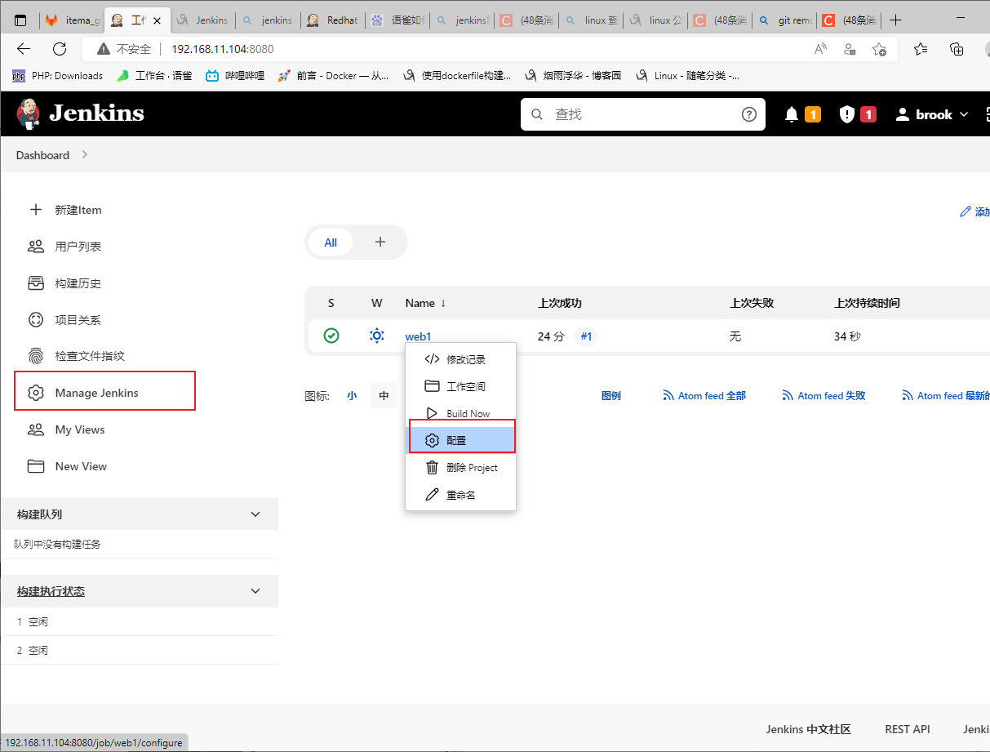Select 配置 in context menu
The height and width of the screenshot is (752, 990).
[462, 440]
